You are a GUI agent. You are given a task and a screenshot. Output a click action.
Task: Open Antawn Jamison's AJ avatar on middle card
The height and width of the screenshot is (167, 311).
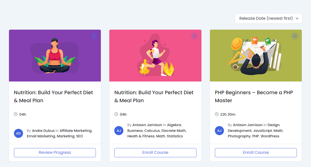click(x=119, y=130)
